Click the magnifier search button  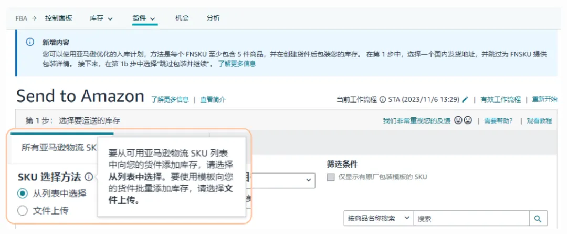click(x=538, y=218)
